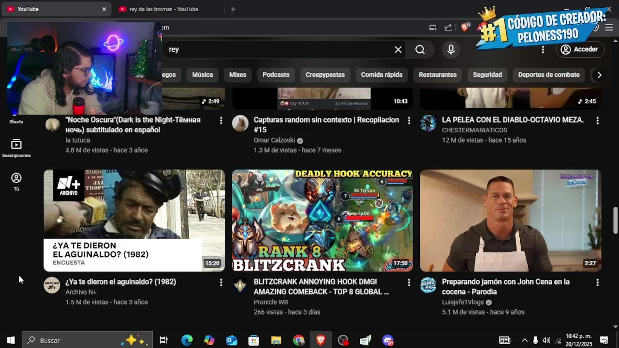Open the BLITZCRANK ANNOYING HOOK DMG title
Image resolution: width=619 pixels, height=348 pixels.
click(321, 287)
